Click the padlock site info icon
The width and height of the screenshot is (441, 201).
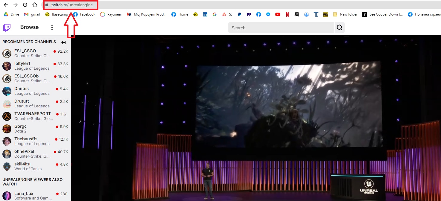(x=47, y=5)
